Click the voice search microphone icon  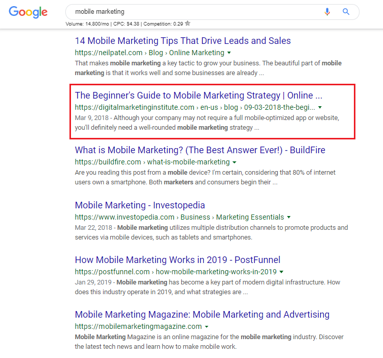click(x=327, y=12)
